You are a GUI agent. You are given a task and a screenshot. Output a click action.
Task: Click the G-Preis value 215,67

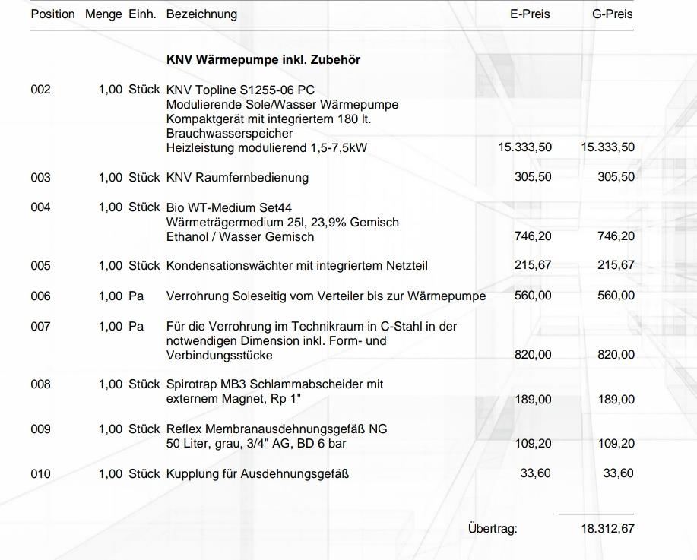click(x=616, y=265)
